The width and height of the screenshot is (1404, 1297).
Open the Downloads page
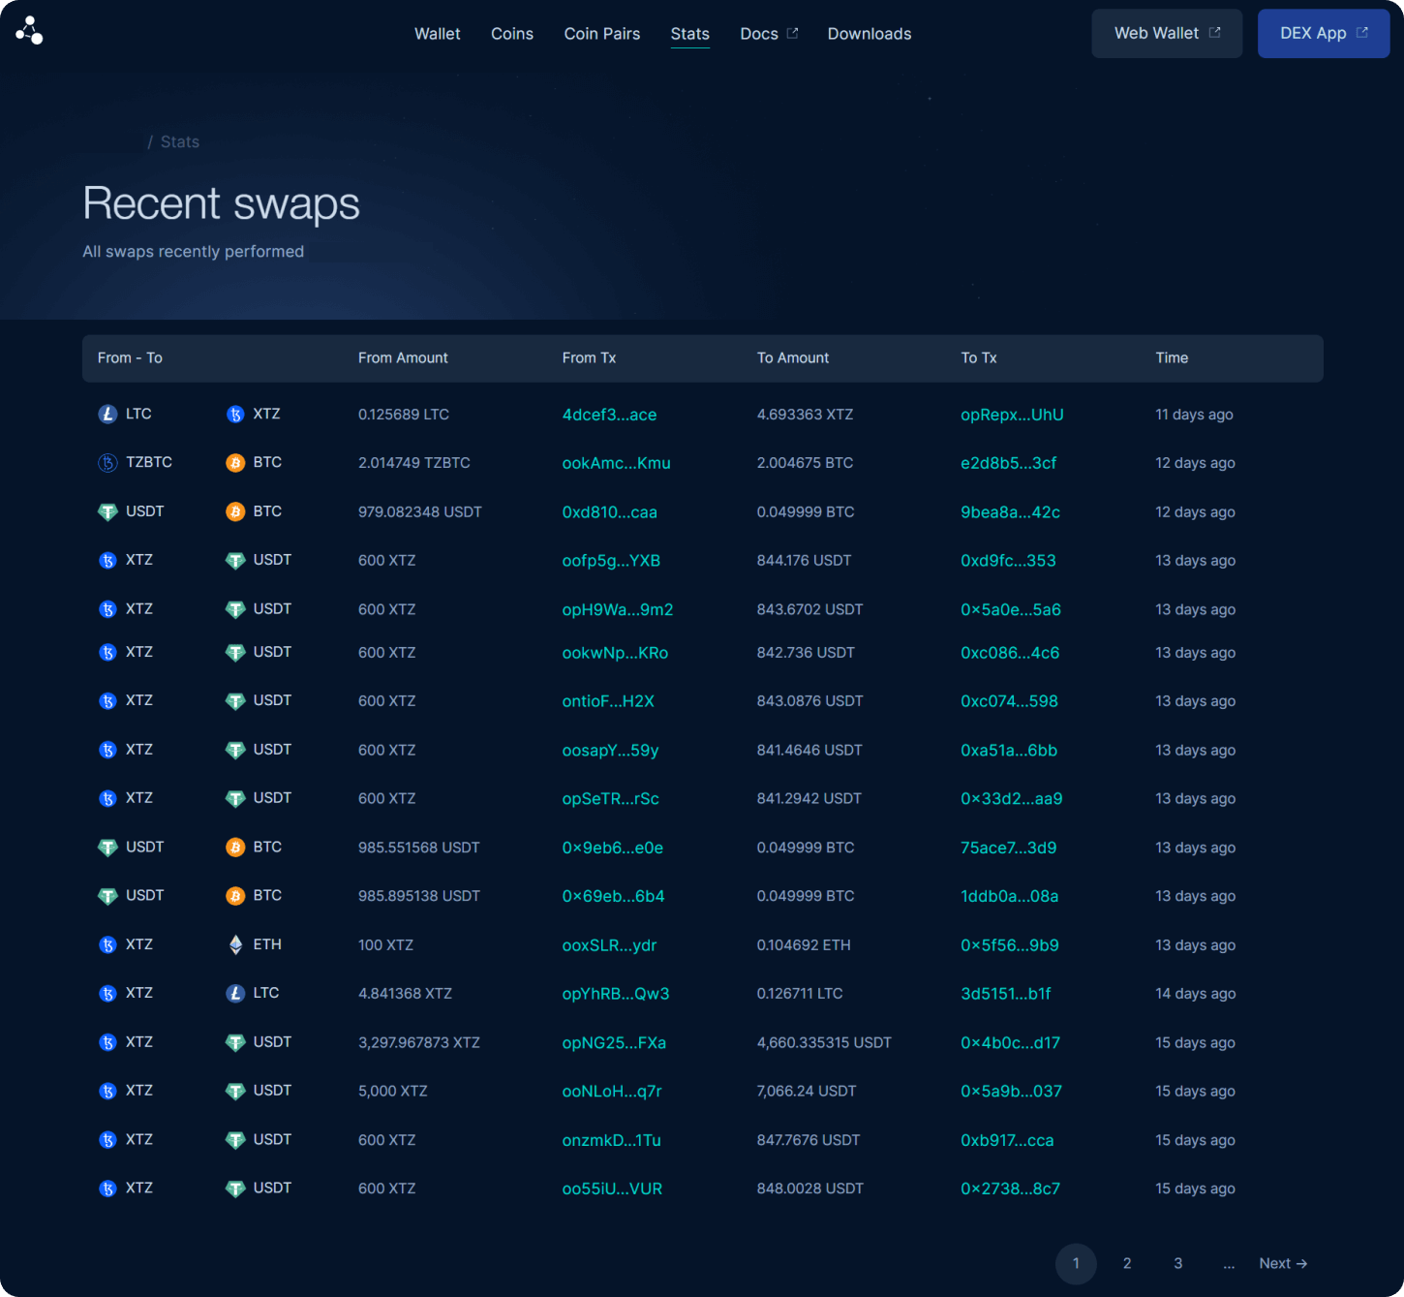pos(870,34)
